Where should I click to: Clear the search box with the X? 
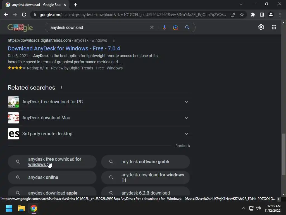pyautogui.click(x=152, y=27)
